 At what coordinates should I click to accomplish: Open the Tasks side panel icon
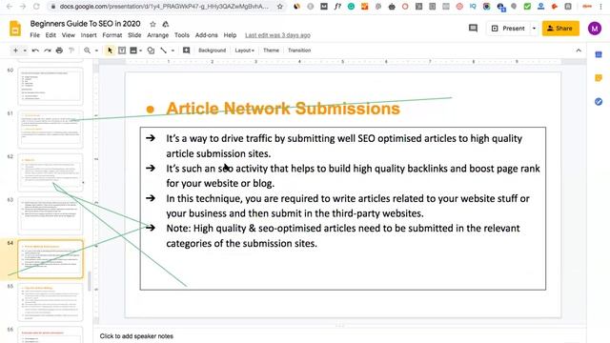[599, 102]
